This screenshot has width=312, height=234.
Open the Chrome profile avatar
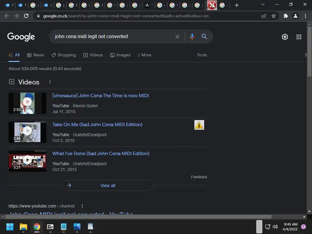pyautogui.click(x=296, y=16)
